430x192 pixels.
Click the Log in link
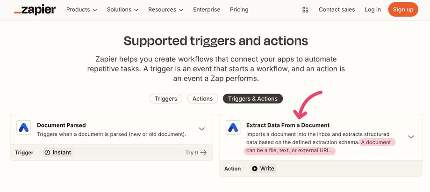click(x=373, y=9)
